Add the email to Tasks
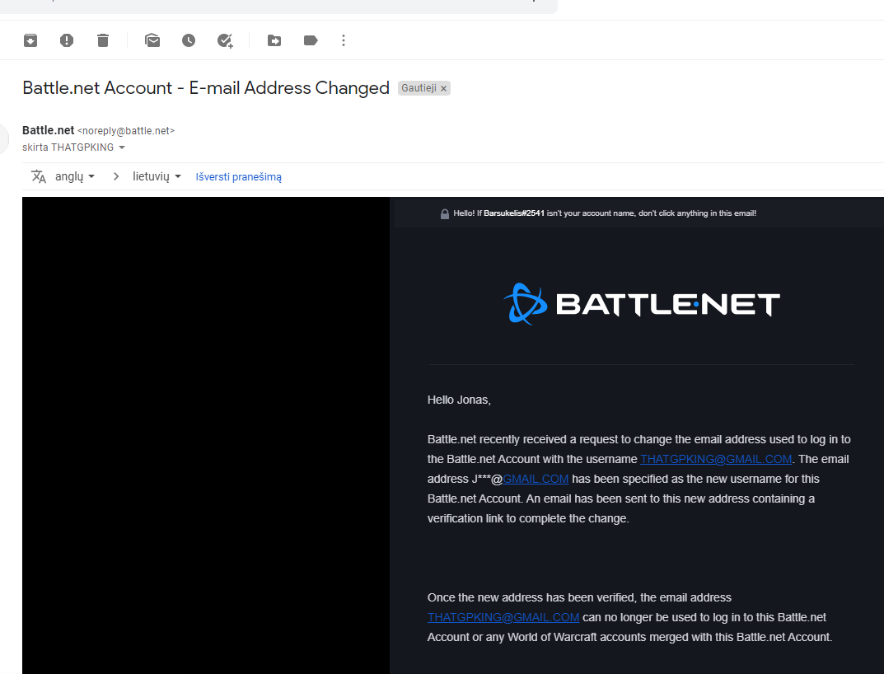The width and height of the screenshot is (884, 674). point(225,40)
